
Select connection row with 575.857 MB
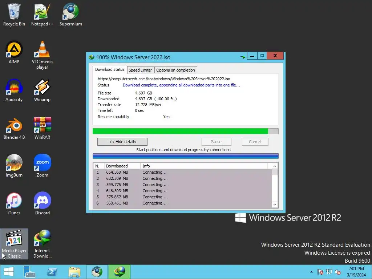coord(182,197)
